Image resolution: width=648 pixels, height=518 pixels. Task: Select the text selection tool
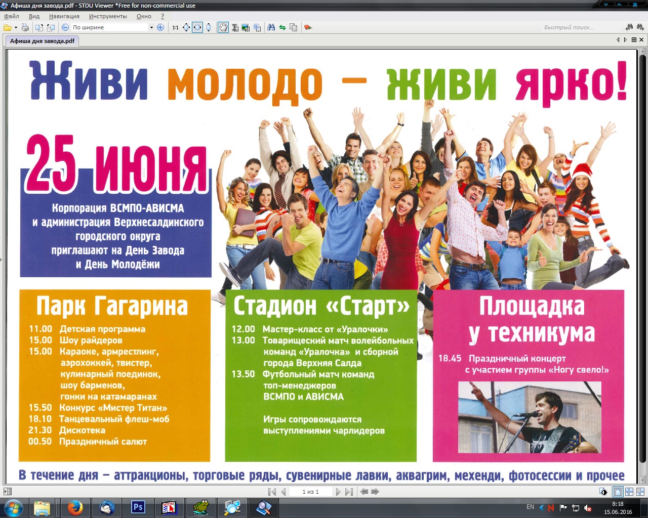coord(235,27)
